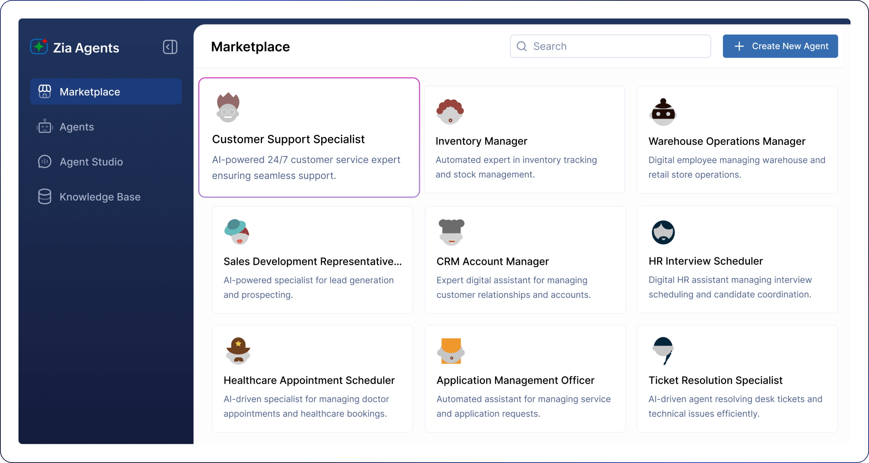Viewport: 869px width, 463px height.
Task: Click the Zia Agents logo icon
Action: point(39,47)
